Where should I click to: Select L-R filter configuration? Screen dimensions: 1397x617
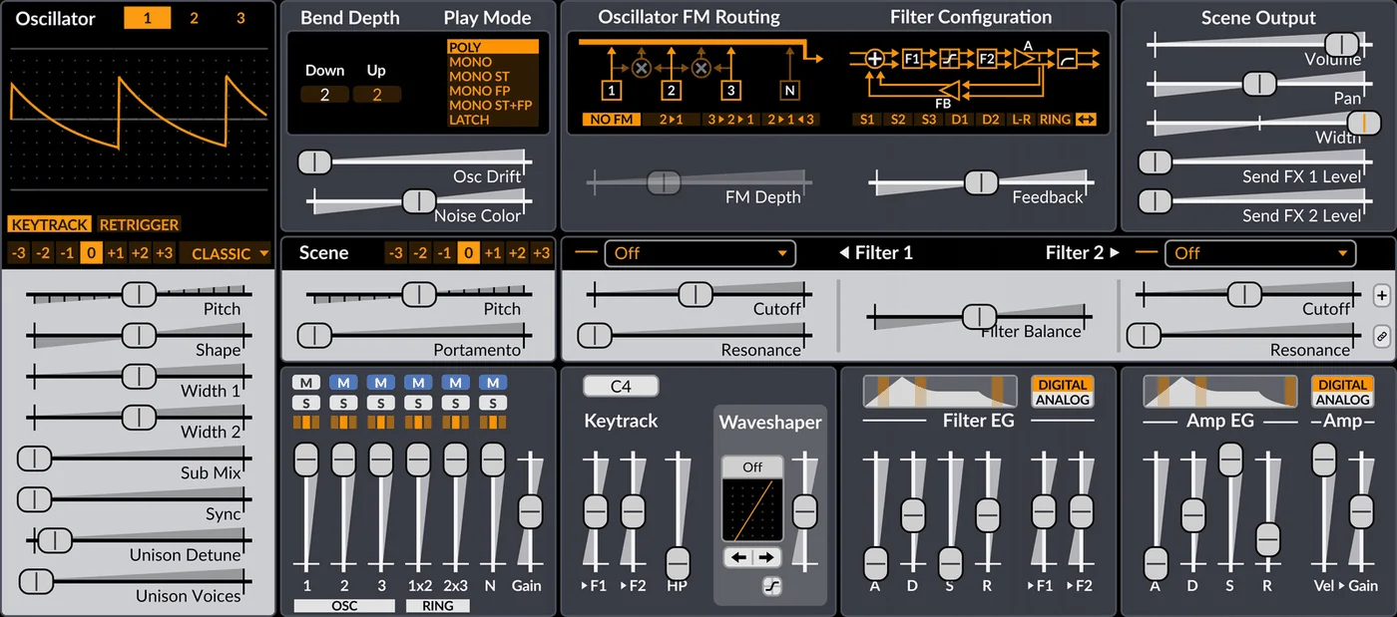tap(1022, 120)
